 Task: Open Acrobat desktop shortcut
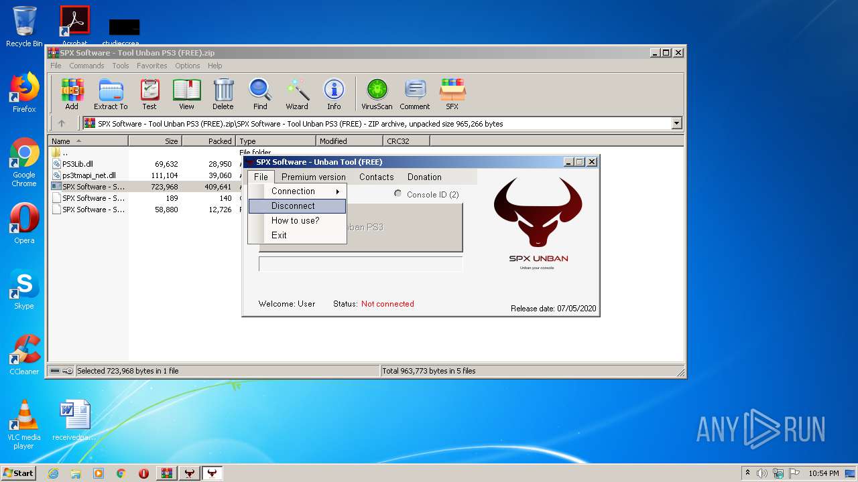(x=75, y=25)
